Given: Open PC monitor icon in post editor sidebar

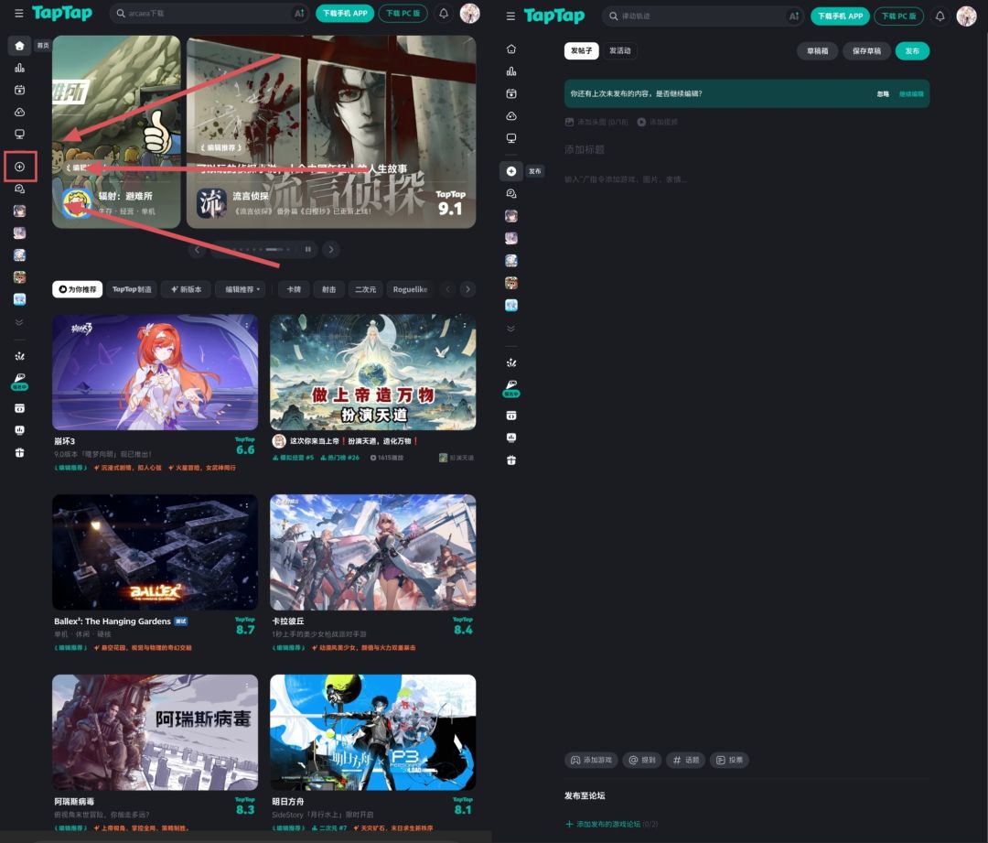Looking at the screenshot, I should point(511,139).
